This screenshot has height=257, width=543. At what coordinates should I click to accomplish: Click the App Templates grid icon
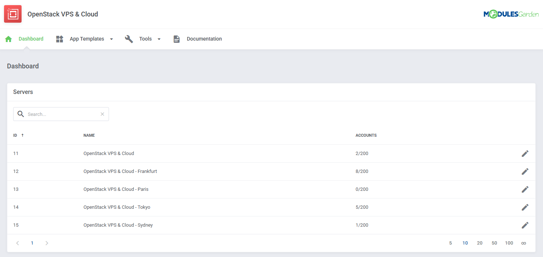[x=59, y=38]
